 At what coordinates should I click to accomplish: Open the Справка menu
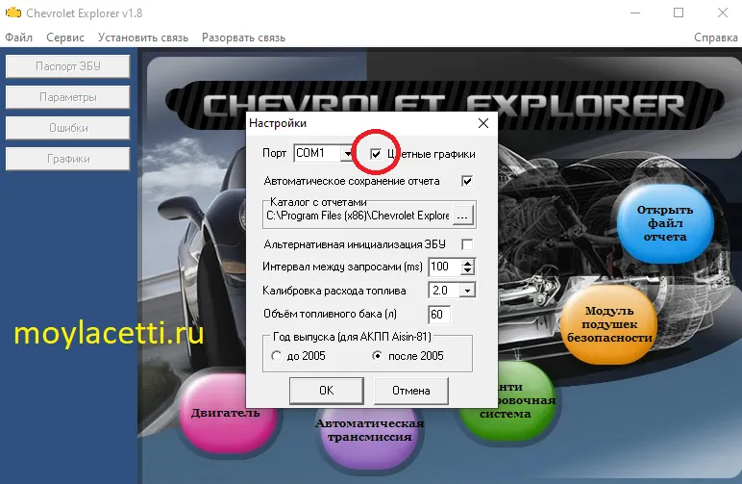tap(715, 38)
